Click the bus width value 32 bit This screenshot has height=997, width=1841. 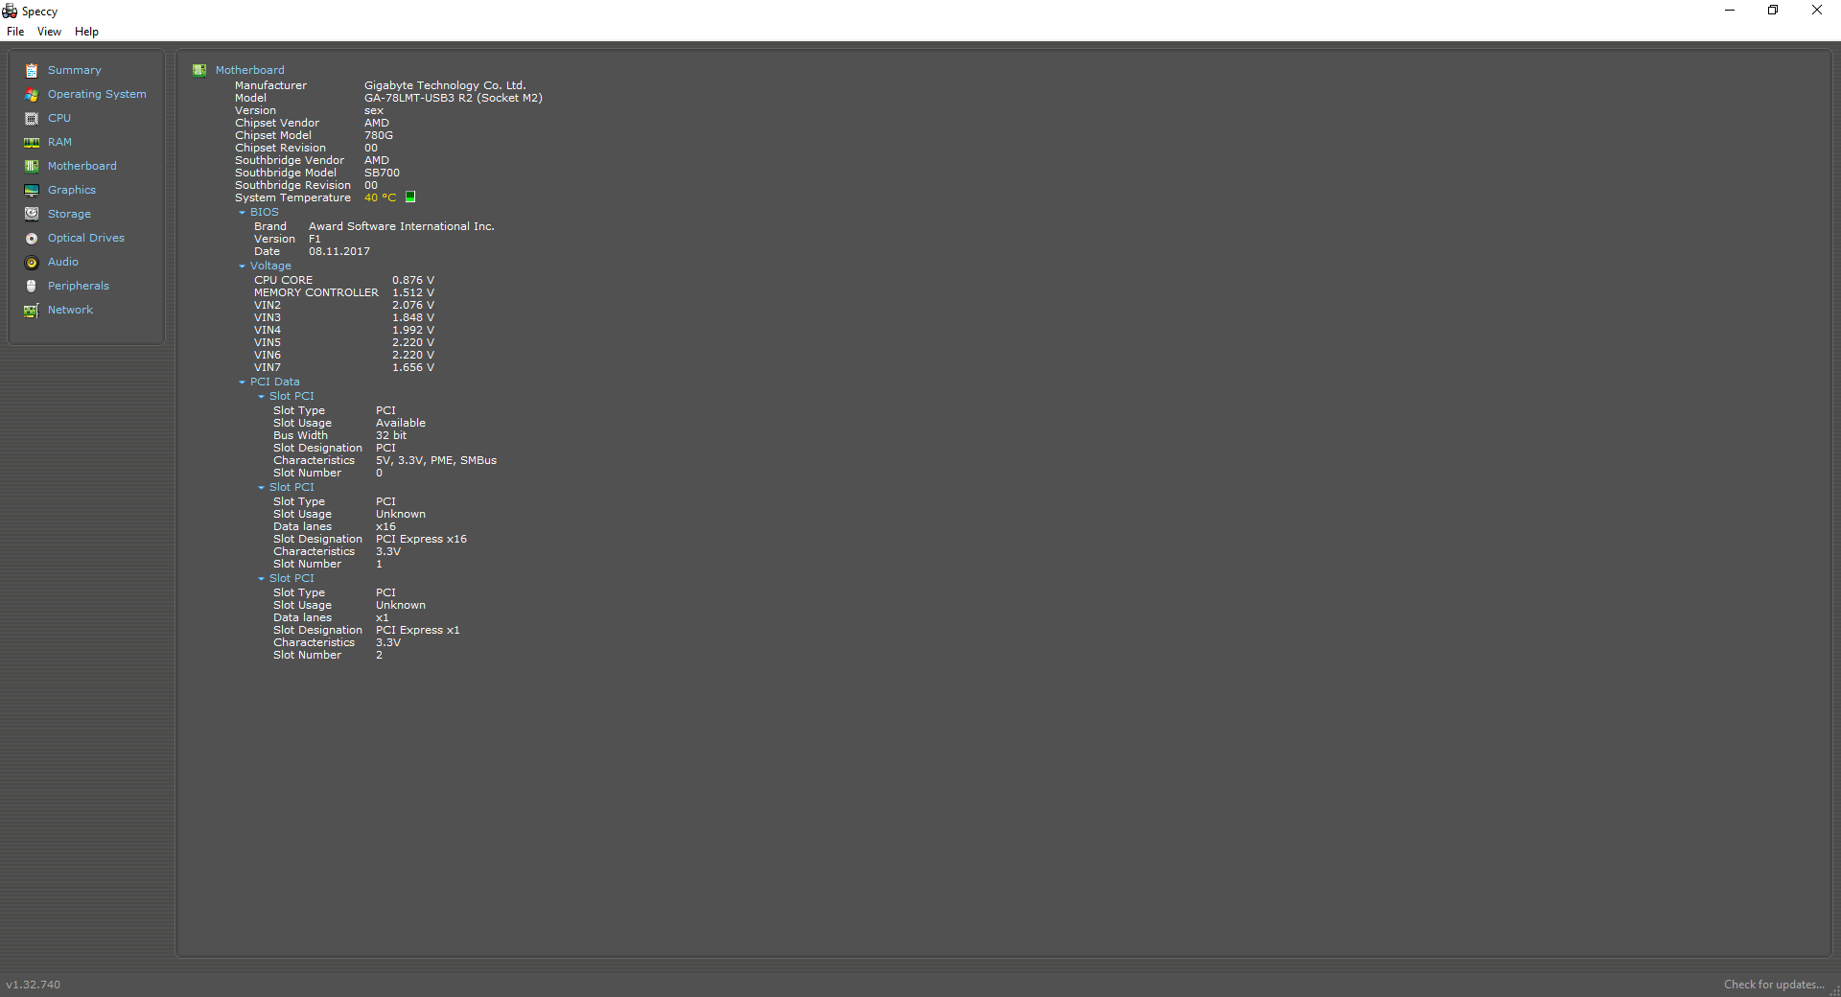click(391, 435)
